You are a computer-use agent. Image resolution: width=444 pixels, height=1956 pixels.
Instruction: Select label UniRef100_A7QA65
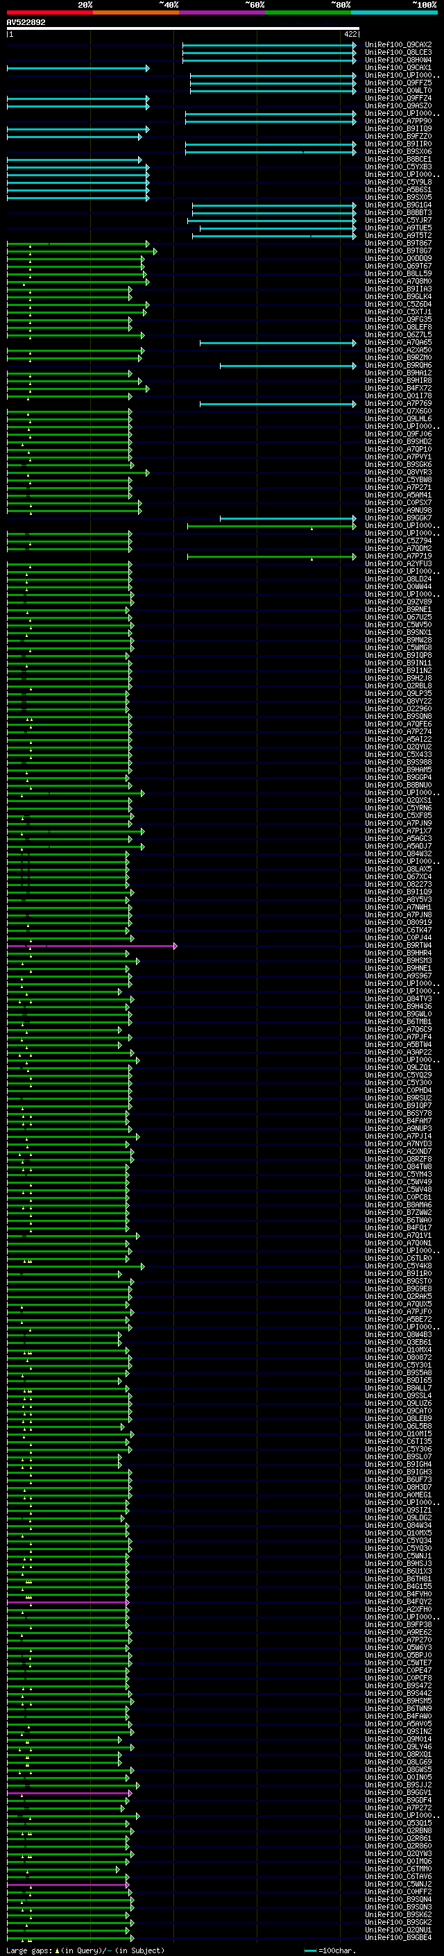(398, 341)
